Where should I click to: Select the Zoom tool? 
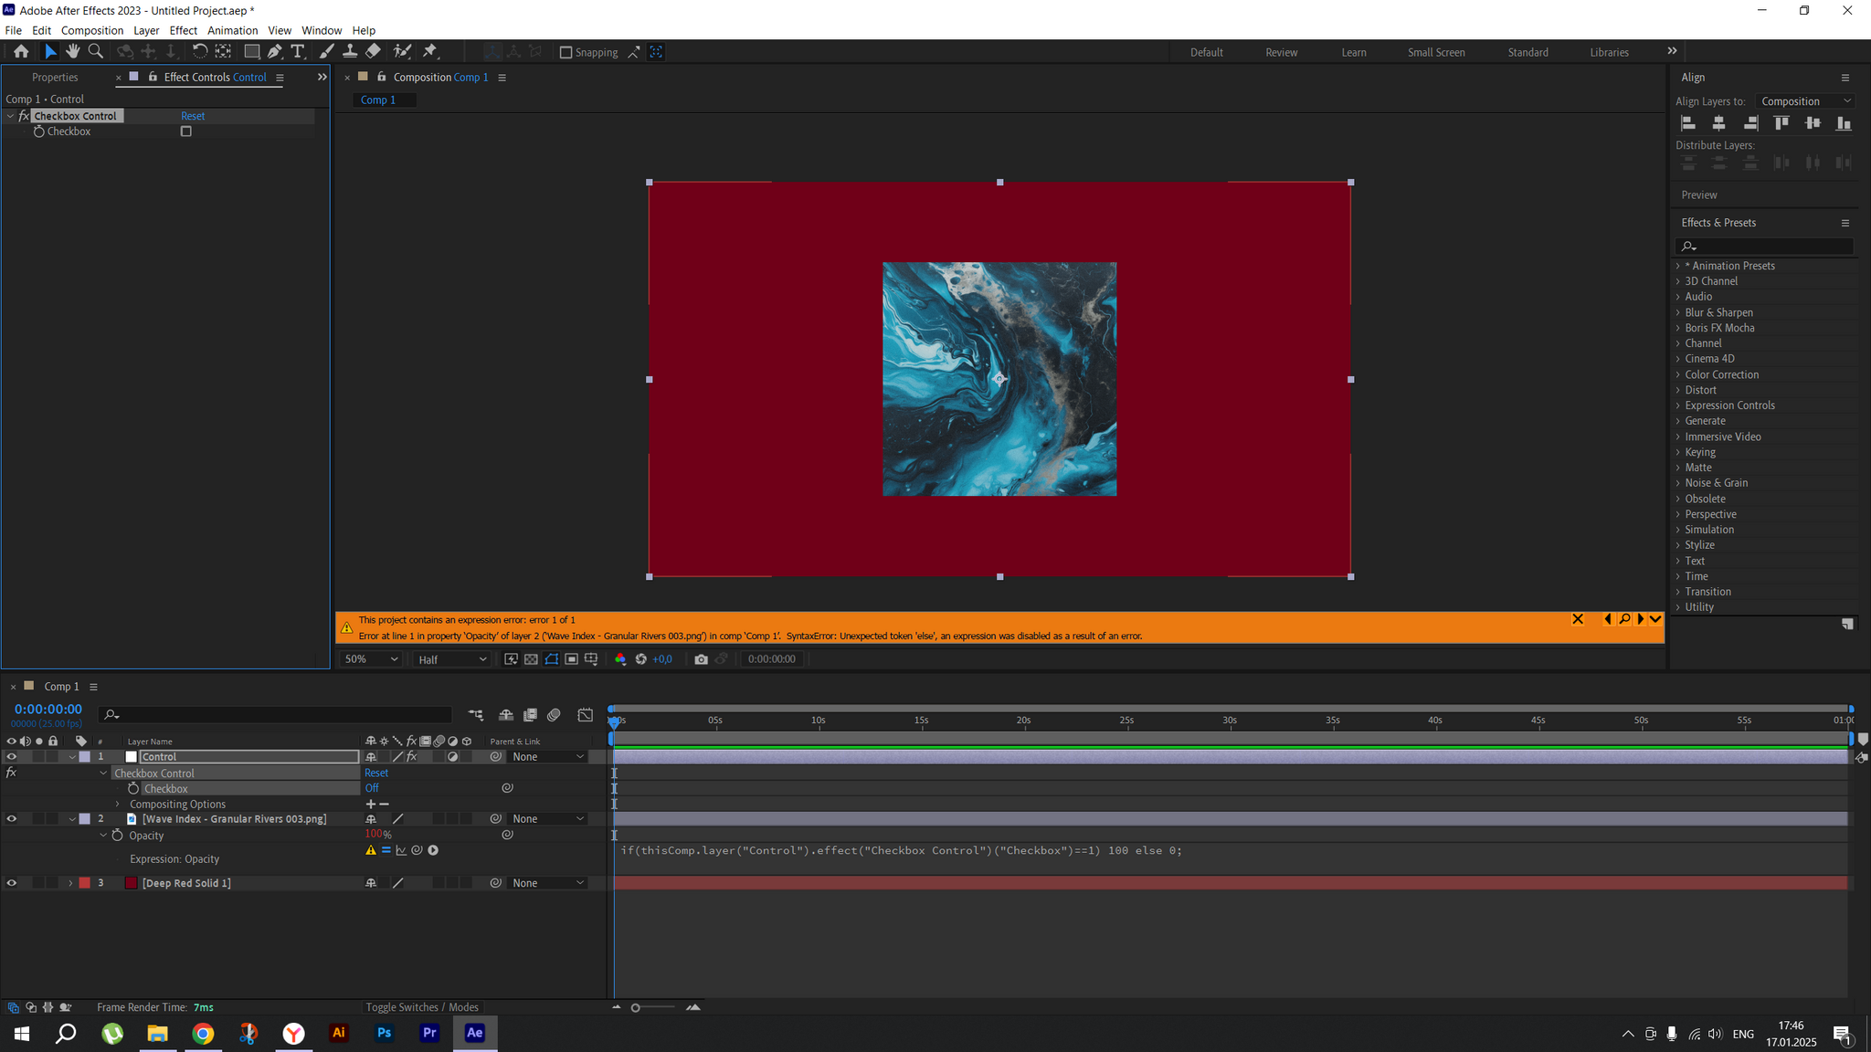(x=95, y=52)
